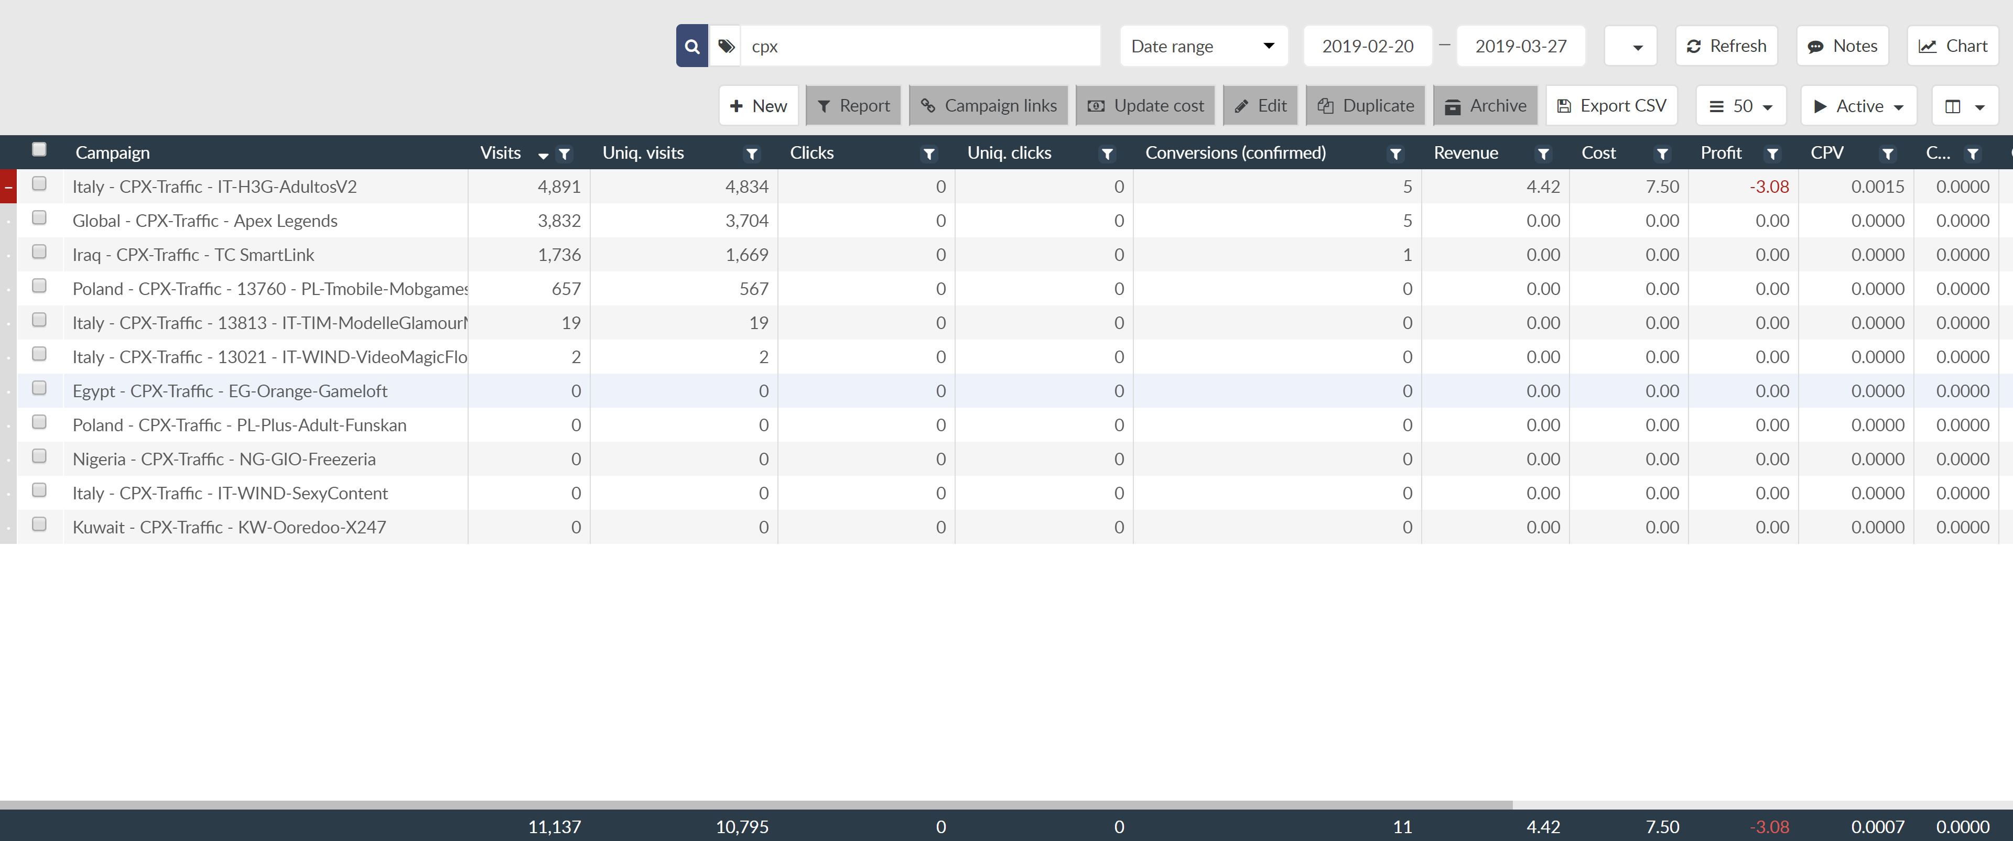The width and height of the screenshot is (2013, 841).
Task: Click the Uniq. clicks filter funnel
Action: click(x=1107, y=154)
